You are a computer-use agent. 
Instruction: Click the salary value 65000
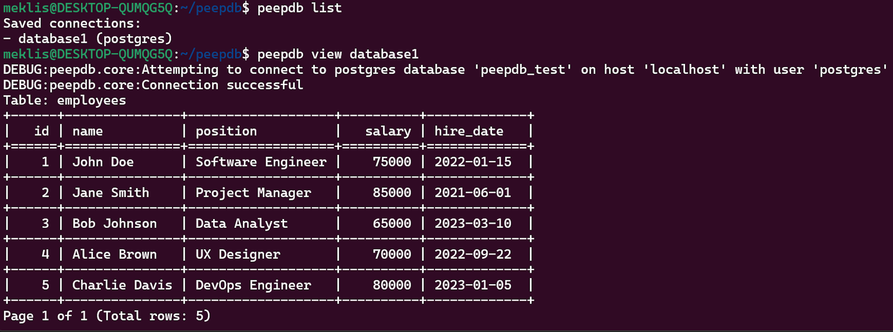click(x=392, y=223)
